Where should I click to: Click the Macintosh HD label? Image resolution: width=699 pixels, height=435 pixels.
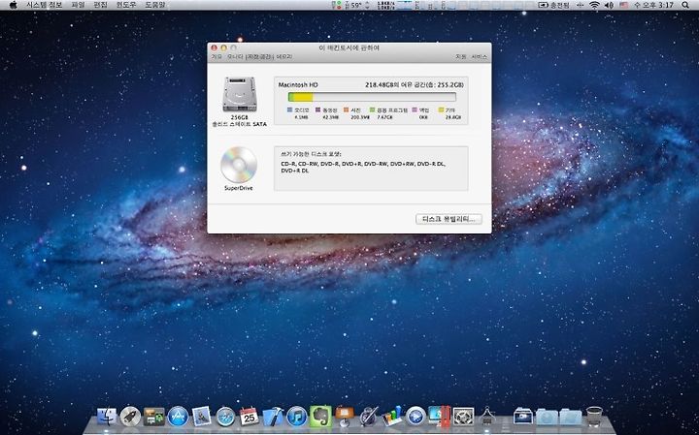click(x=298, y=84)
